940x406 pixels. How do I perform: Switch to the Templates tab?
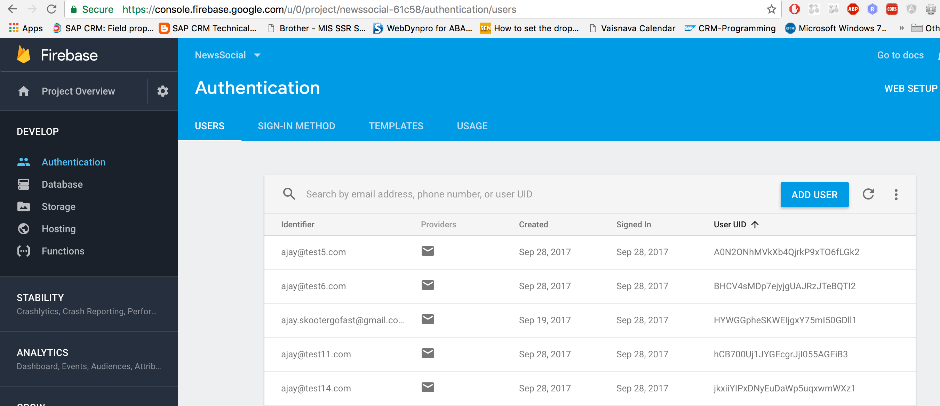(x=396, y=126)
